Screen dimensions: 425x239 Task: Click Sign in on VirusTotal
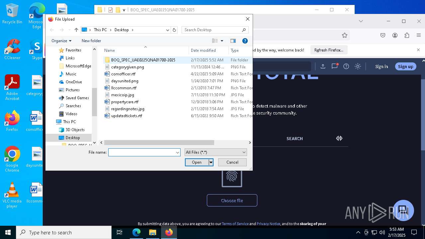click(382, 66)
